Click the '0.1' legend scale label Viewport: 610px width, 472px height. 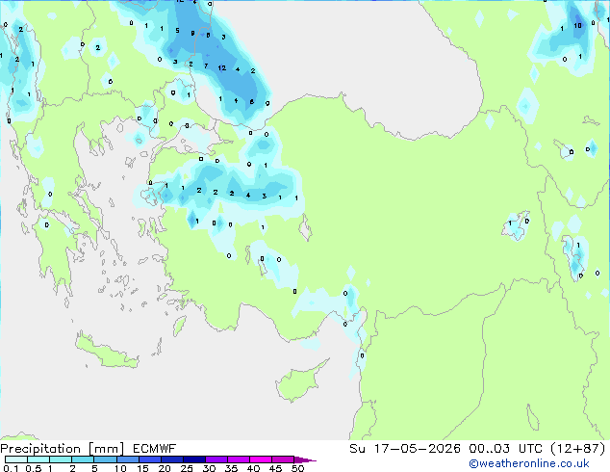click(x=11, y=468)
